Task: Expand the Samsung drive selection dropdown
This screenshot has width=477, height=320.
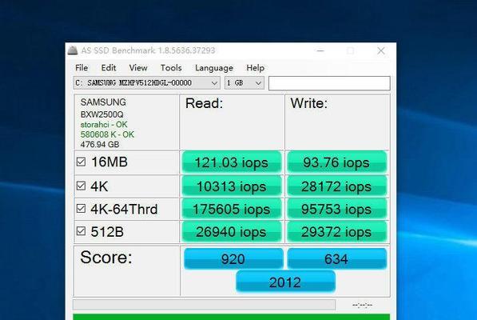Action: 147,83
